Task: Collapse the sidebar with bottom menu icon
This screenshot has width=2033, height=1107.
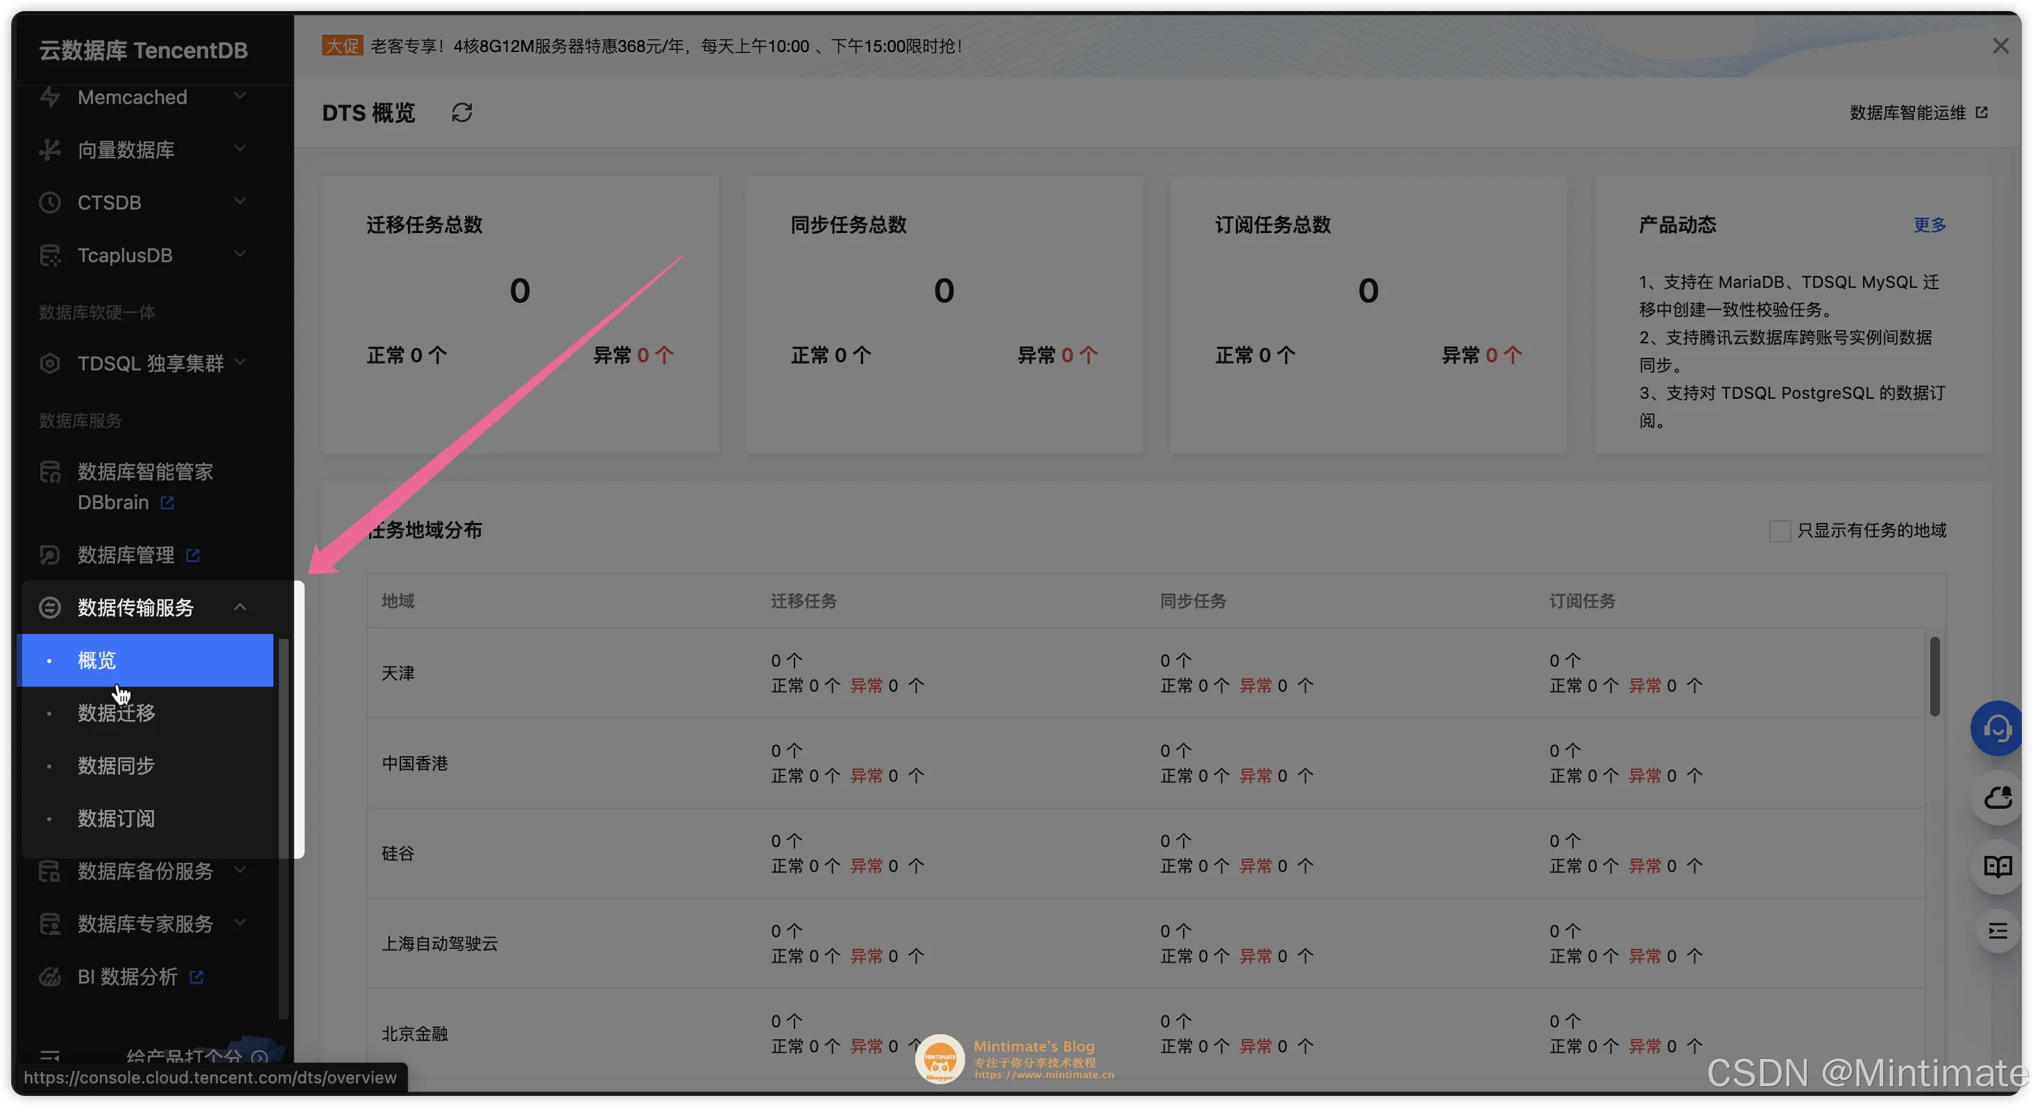Action: [50, 1056]
